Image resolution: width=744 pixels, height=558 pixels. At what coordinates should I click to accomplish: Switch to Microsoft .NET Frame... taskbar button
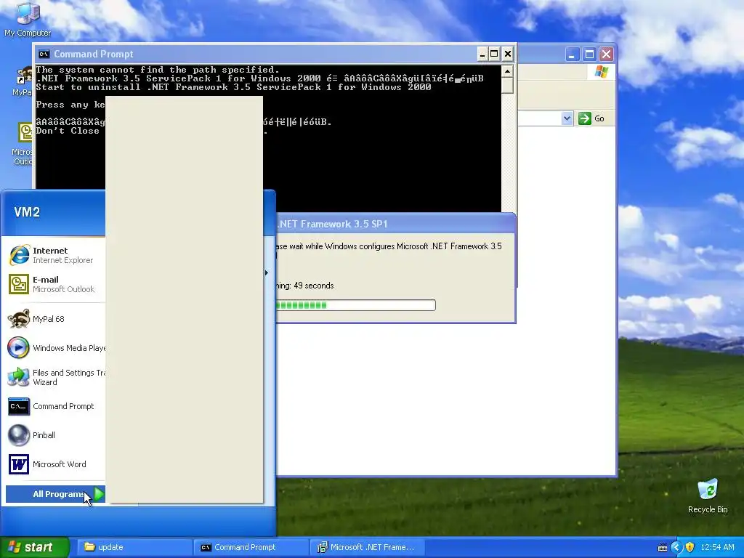368,547
